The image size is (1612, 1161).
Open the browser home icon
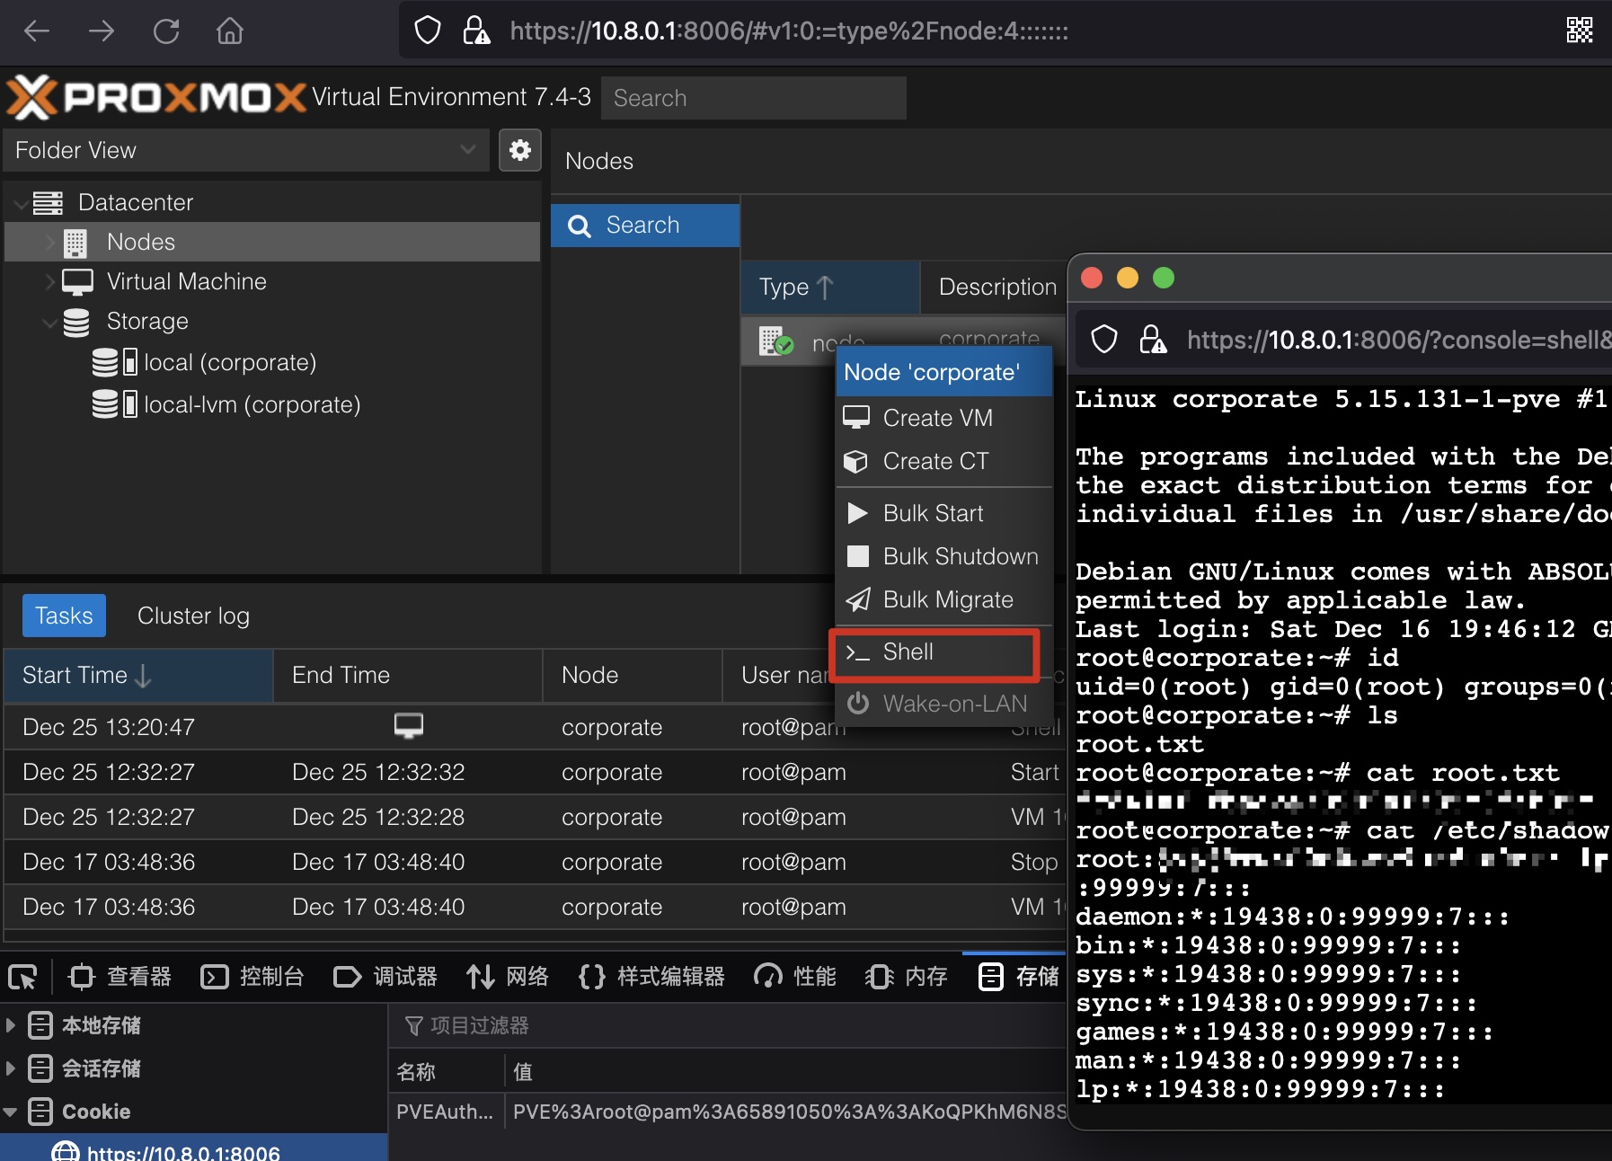tap(230, 31)
